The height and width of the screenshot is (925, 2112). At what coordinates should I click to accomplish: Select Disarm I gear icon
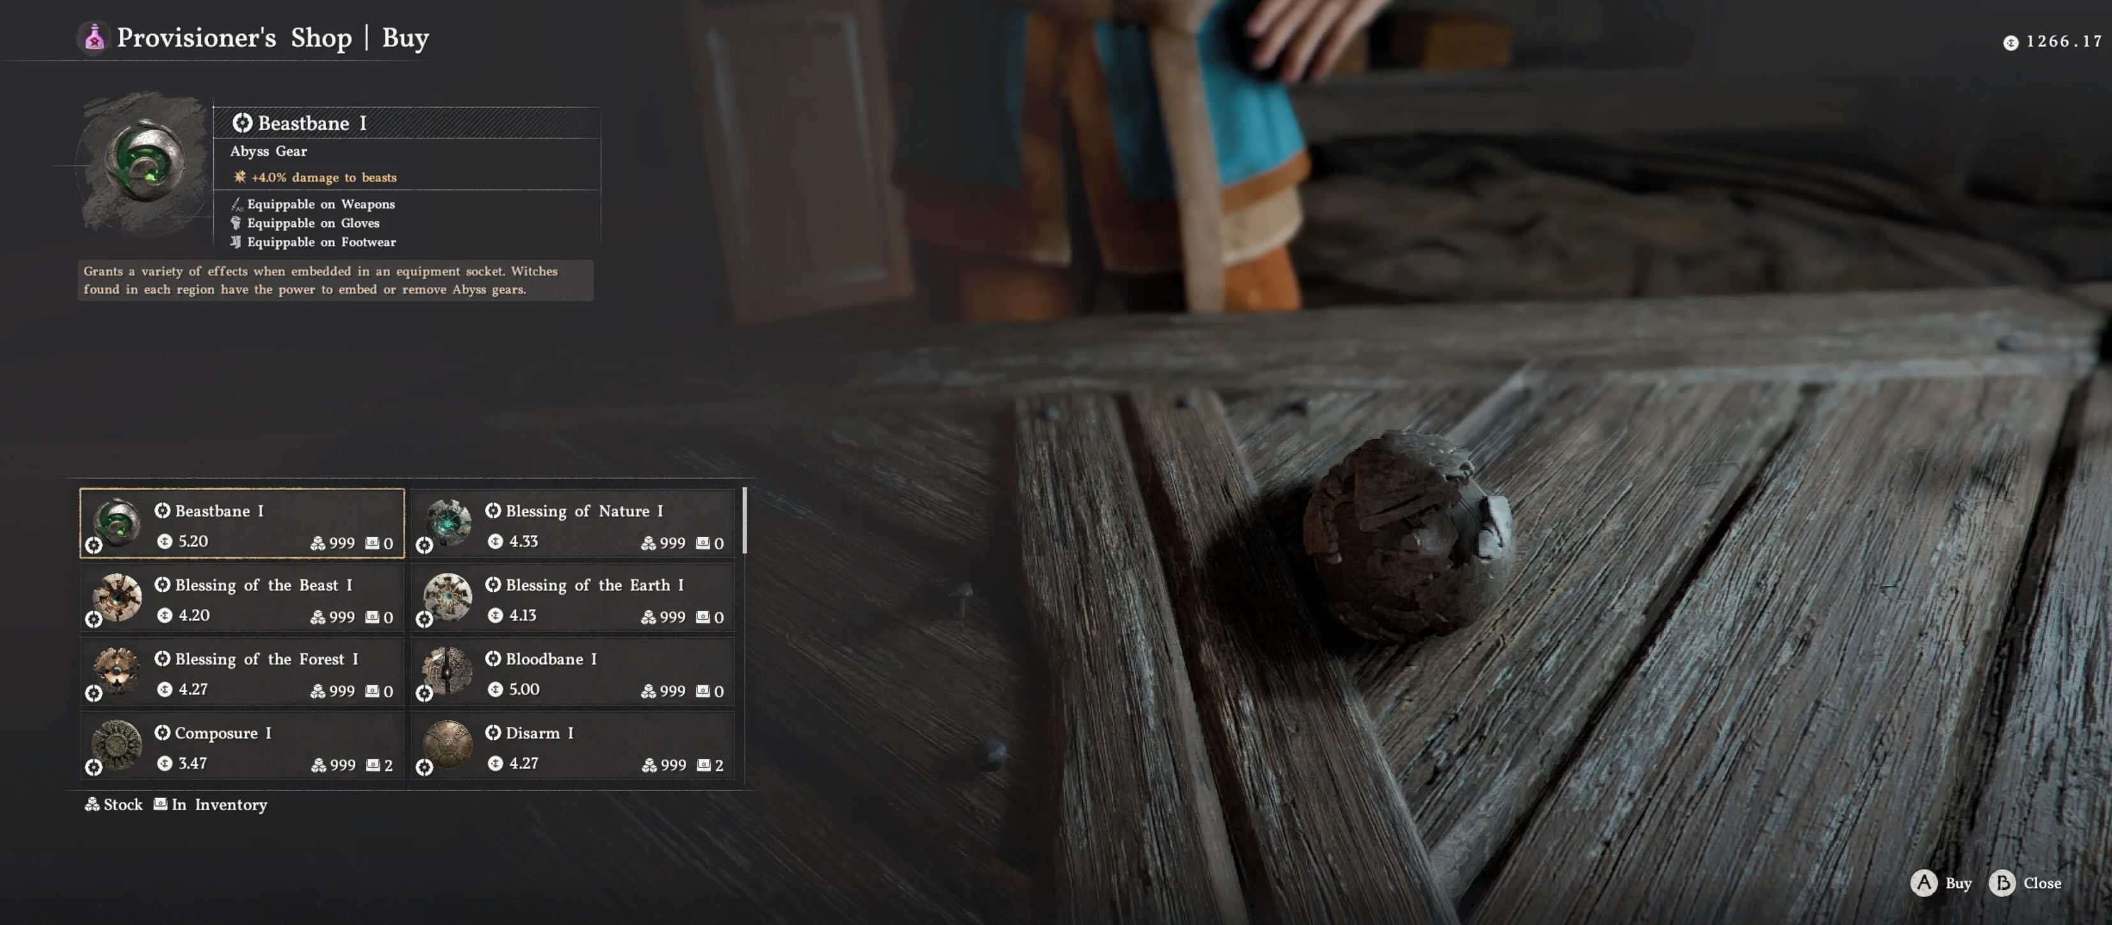(x=448, y=744)
